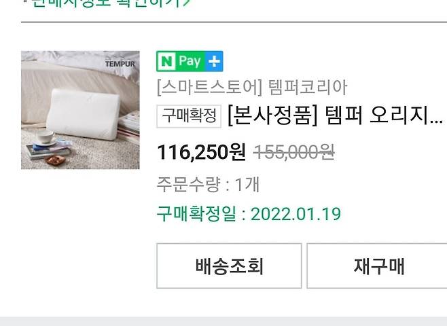Click the green N logo in the Pay badge
The image size is (447, 326).
tap(166, 61)
